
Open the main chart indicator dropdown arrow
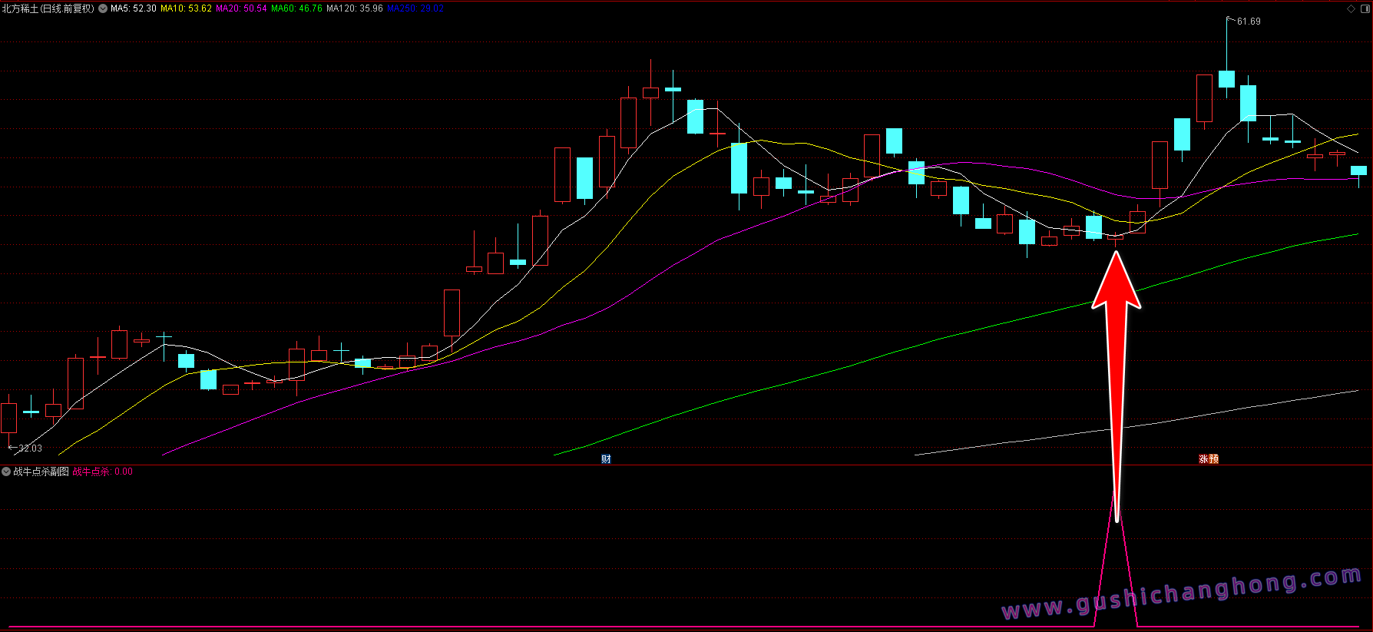pyautogui.click(x=103, y=8)
